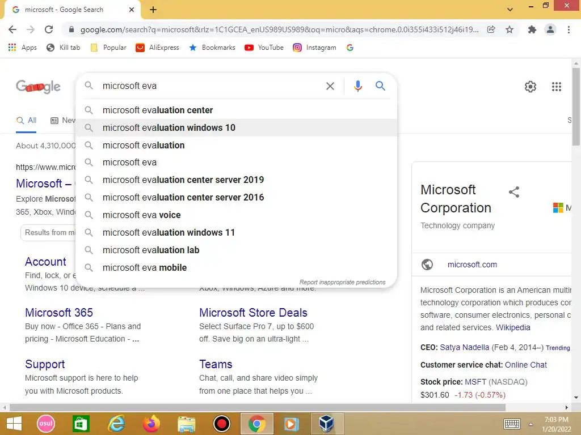Image resolution: width=581 pixels, height=435 pixels.
Task: Select suggestion microsoft evaluation windows 11
Action: point(237,233)
